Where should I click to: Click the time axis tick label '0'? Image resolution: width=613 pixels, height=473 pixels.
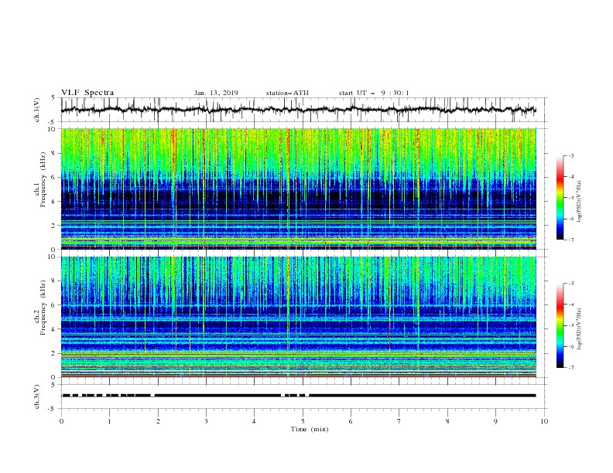(x=61, y=421)
